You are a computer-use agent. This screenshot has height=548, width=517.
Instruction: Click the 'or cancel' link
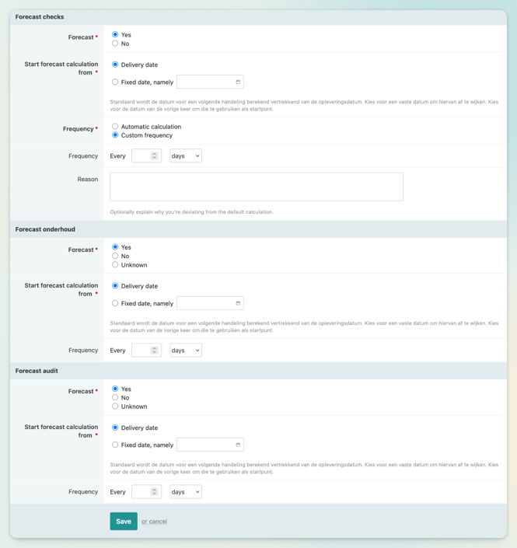[x=154, y=522]
